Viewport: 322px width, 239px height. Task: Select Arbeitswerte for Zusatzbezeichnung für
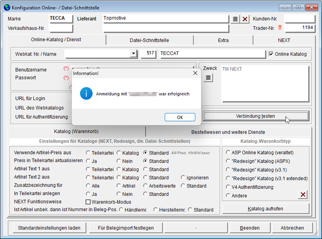tap(145, 186)
